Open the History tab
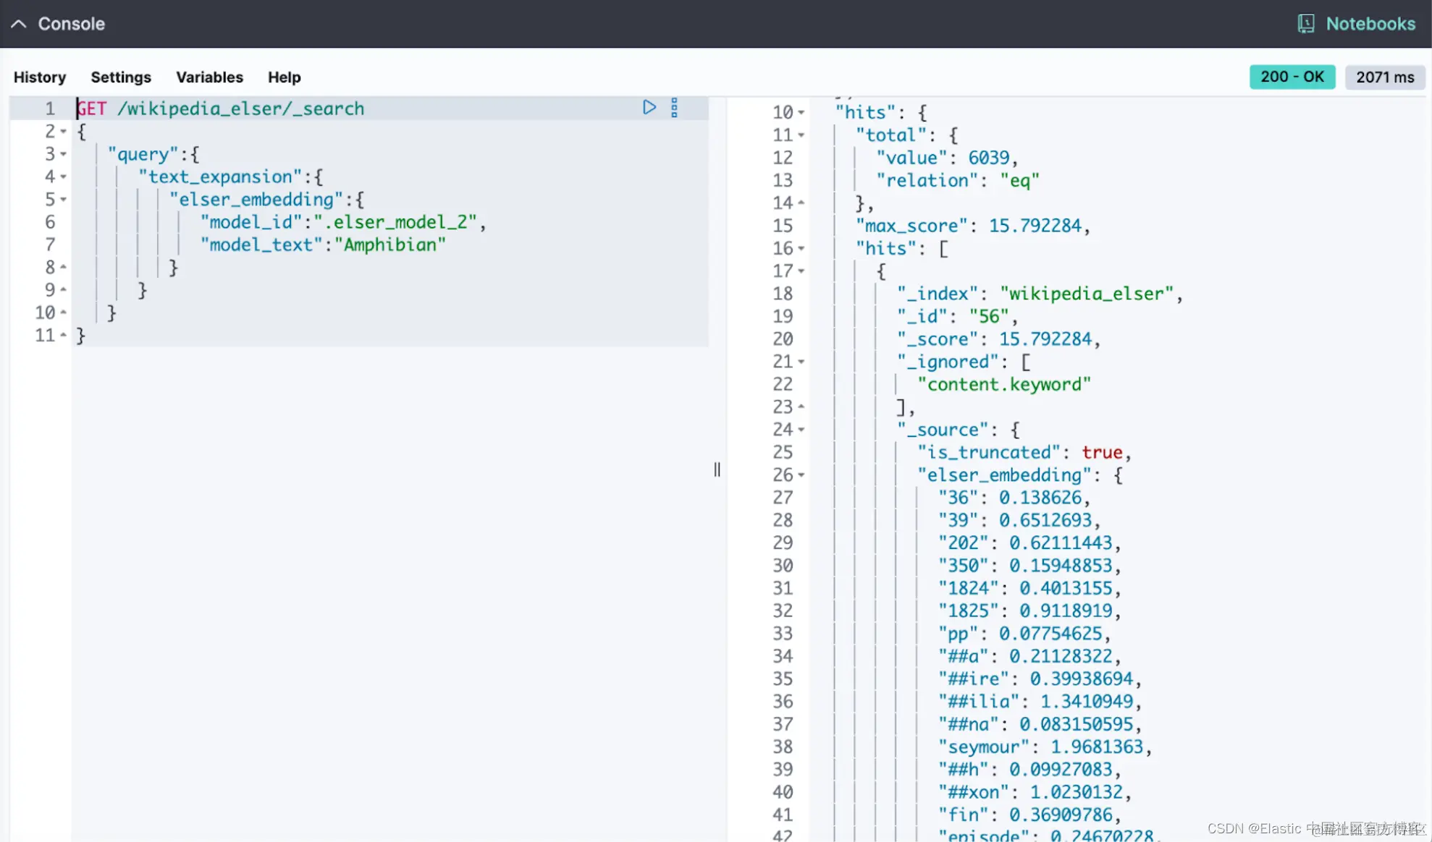This screenshot has height=842, width=1432. [40, 77]
